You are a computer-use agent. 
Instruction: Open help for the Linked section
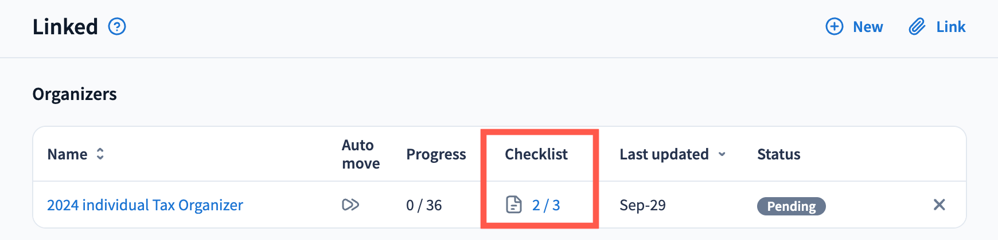[117, 27]
